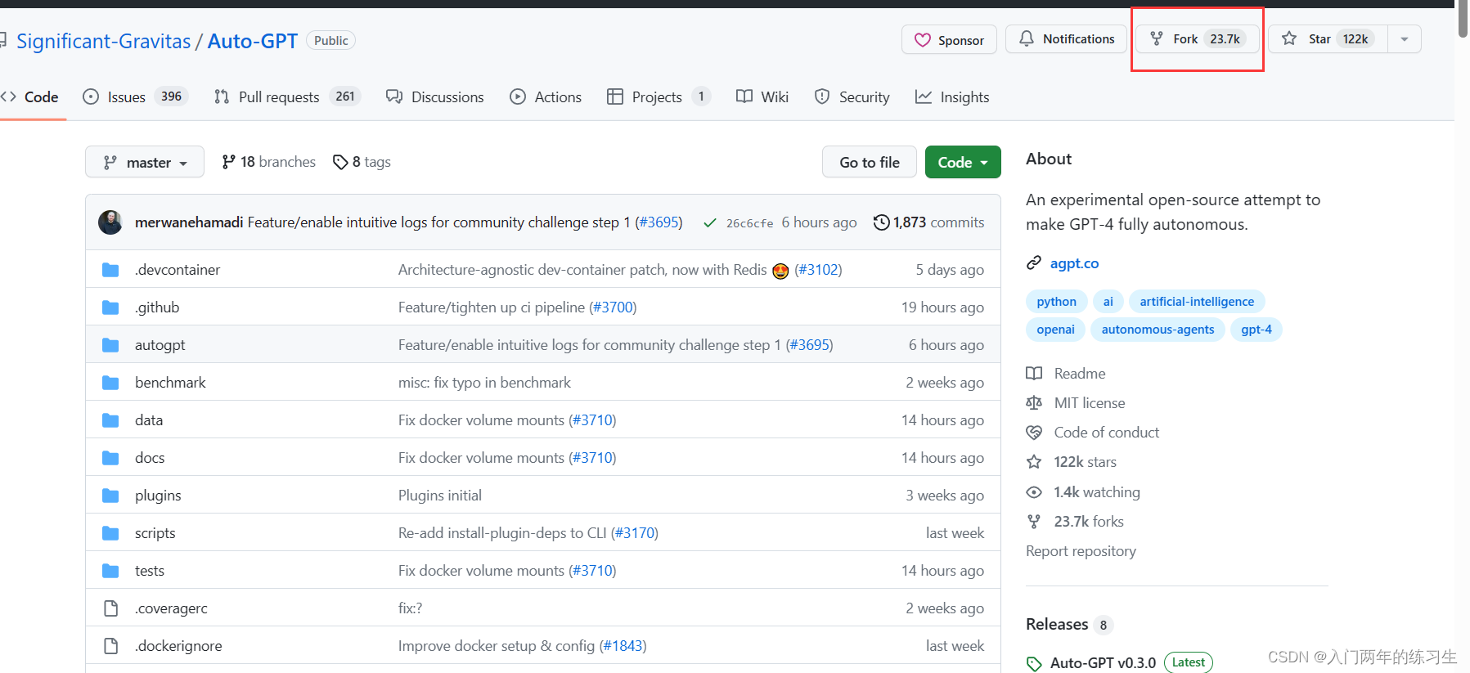Open 'misc: fix typo in benchmark' commit
1470x673 pixels.
[484, 383]
